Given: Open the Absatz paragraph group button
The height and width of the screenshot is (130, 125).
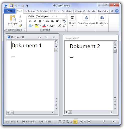Looking at the screenshot, I should (72, 21).
